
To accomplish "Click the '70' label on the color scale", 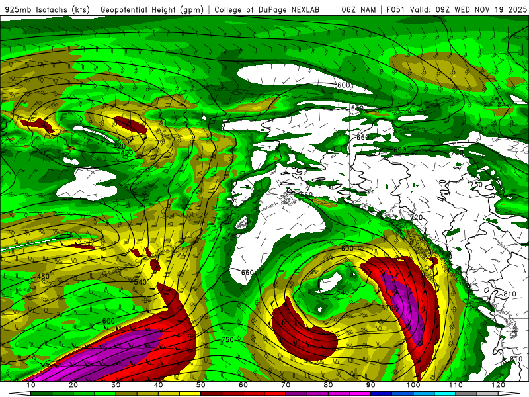I will pos(286,385).
